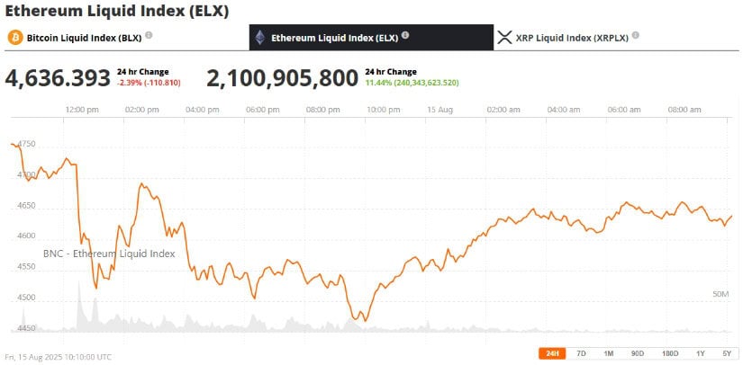The image size is (743, 365).
Task: Click the 06:00 am time axis label
Action: tap(624, 110)
